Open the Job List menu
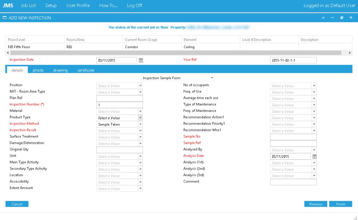 point(28,5)
